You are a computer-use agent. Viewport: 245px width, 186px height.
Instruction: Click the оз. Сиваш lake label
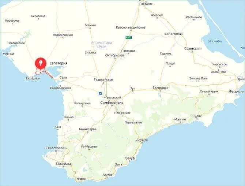tap(215, 41)
